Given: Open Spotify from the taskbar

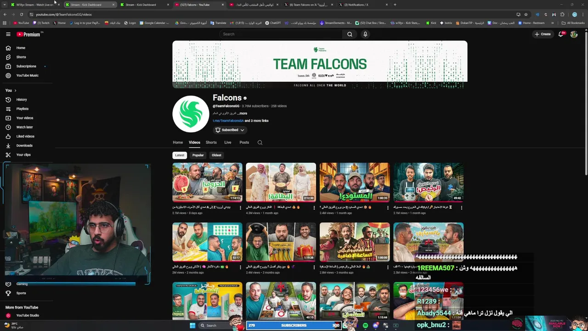Looking at the screenshot, I should pyautogui.click(x=365, y=325).
